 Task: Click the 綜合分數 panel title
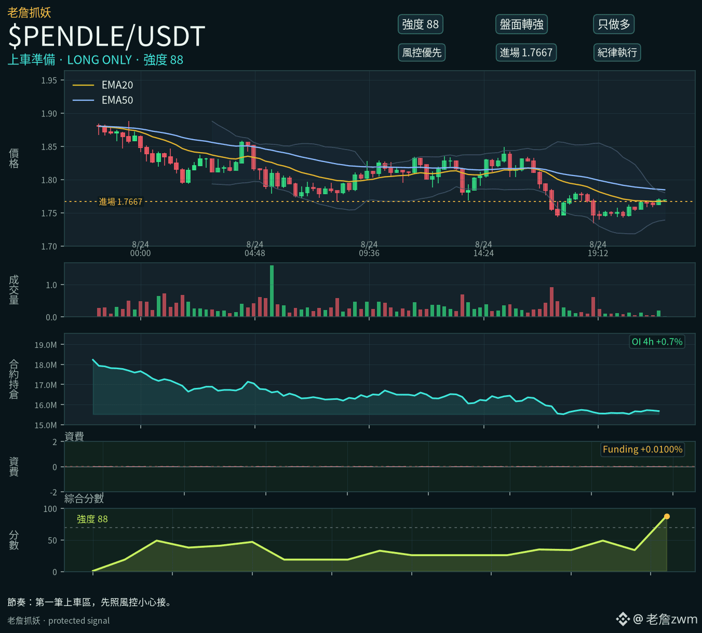[x=84, y=499]
